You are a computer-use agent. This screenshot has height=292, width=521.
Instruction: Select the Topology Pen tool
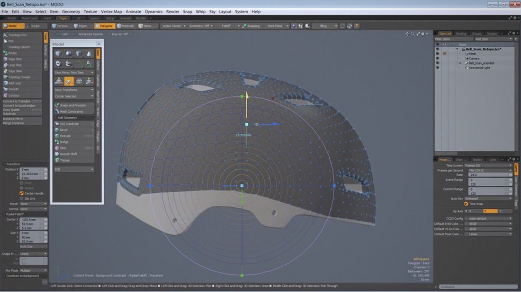[17, 35]
